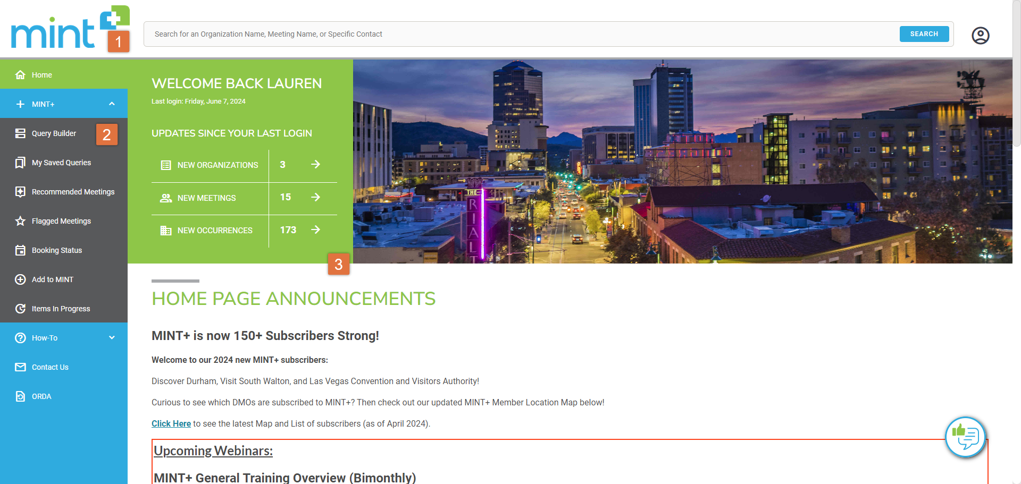The image size is (1021, 484).
Task: Open Items In Progress
Action: pos(64,309)
